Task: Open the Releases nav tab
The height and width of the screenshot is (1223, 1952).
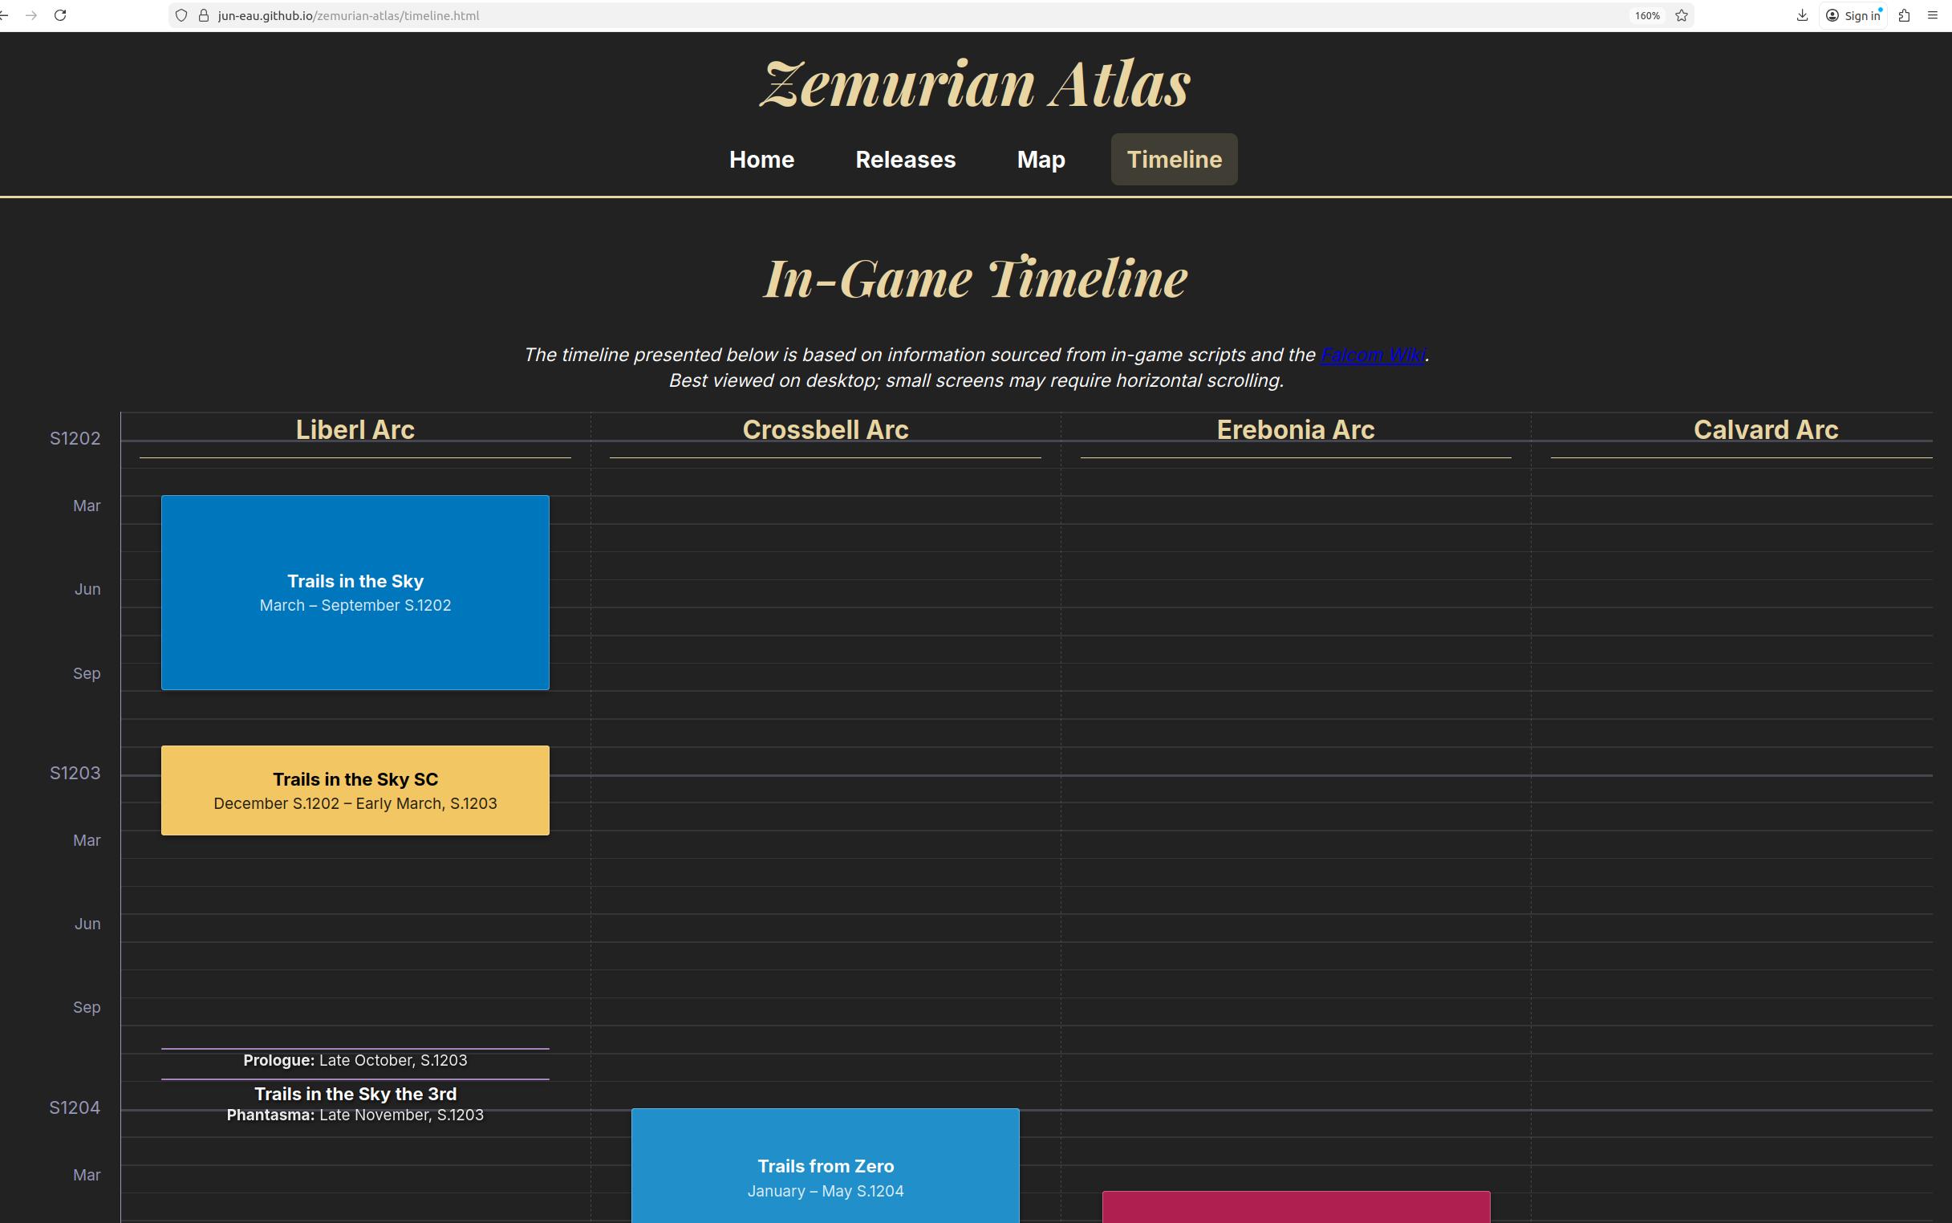Action: point(905,160)
